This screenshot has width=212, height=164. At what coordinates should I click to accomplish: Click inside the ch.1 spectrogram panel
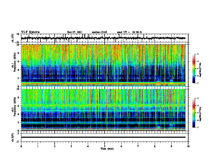pos(103,65)
